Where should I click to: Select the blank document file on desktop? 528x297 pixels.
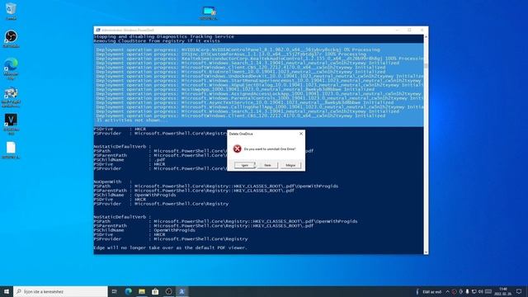click(x=11, y=150)
